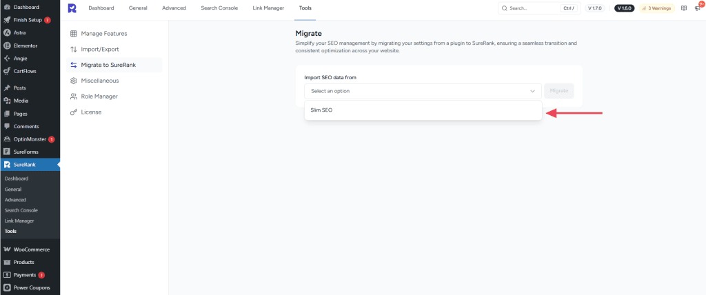
Task: Open the notifications bell icon
Action: [x=697, y=8]
